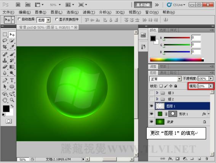Screen dimensions: 216x163
Task: Switch to the 路径 tab
Action: 173,73
